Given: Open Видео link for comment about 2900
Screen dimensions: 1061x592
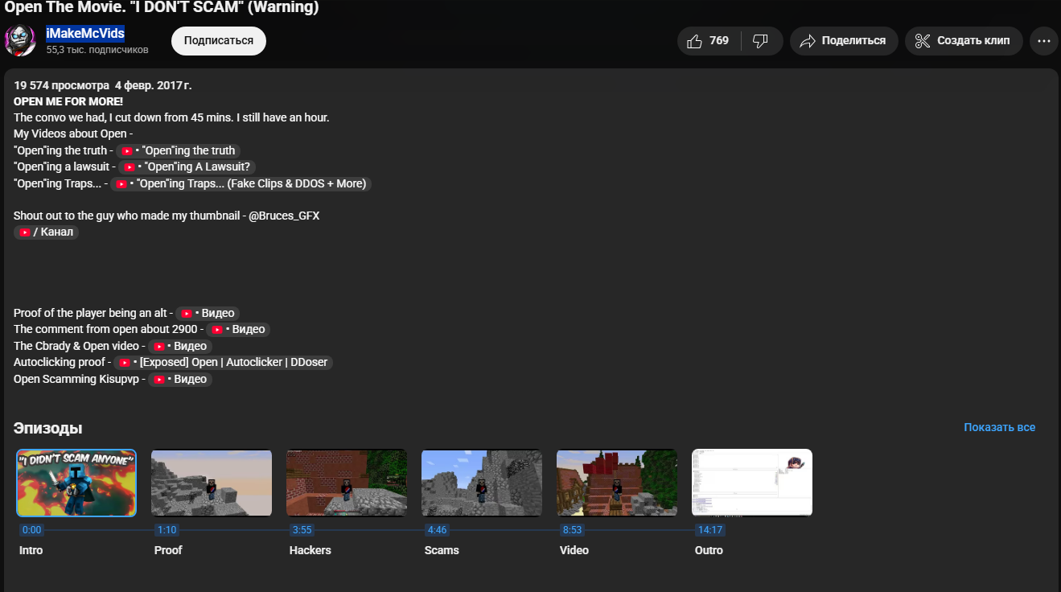Looking at the screenshot, I should click(x=237, y=330).
